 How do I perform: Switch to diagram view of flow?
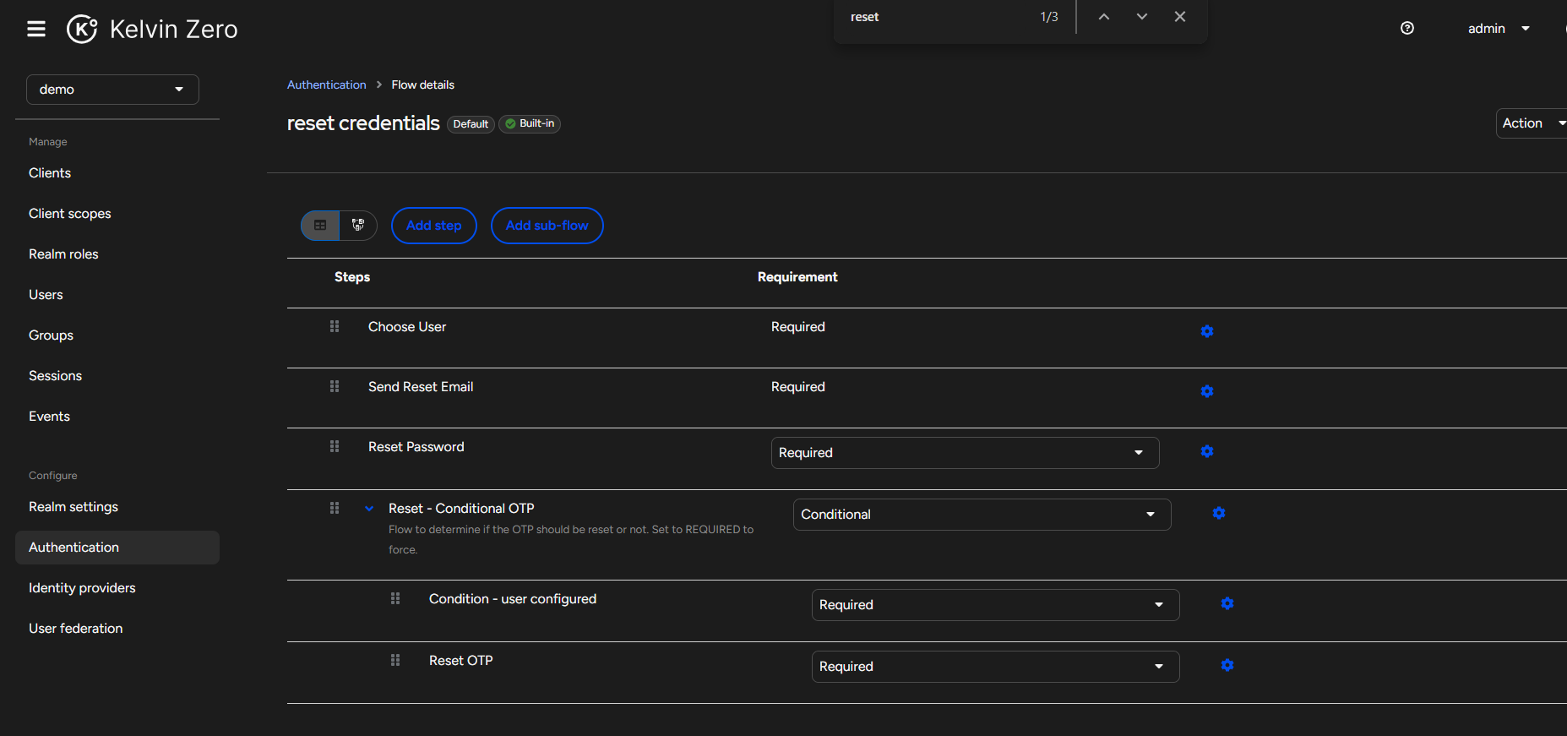(x=358, y=226)
